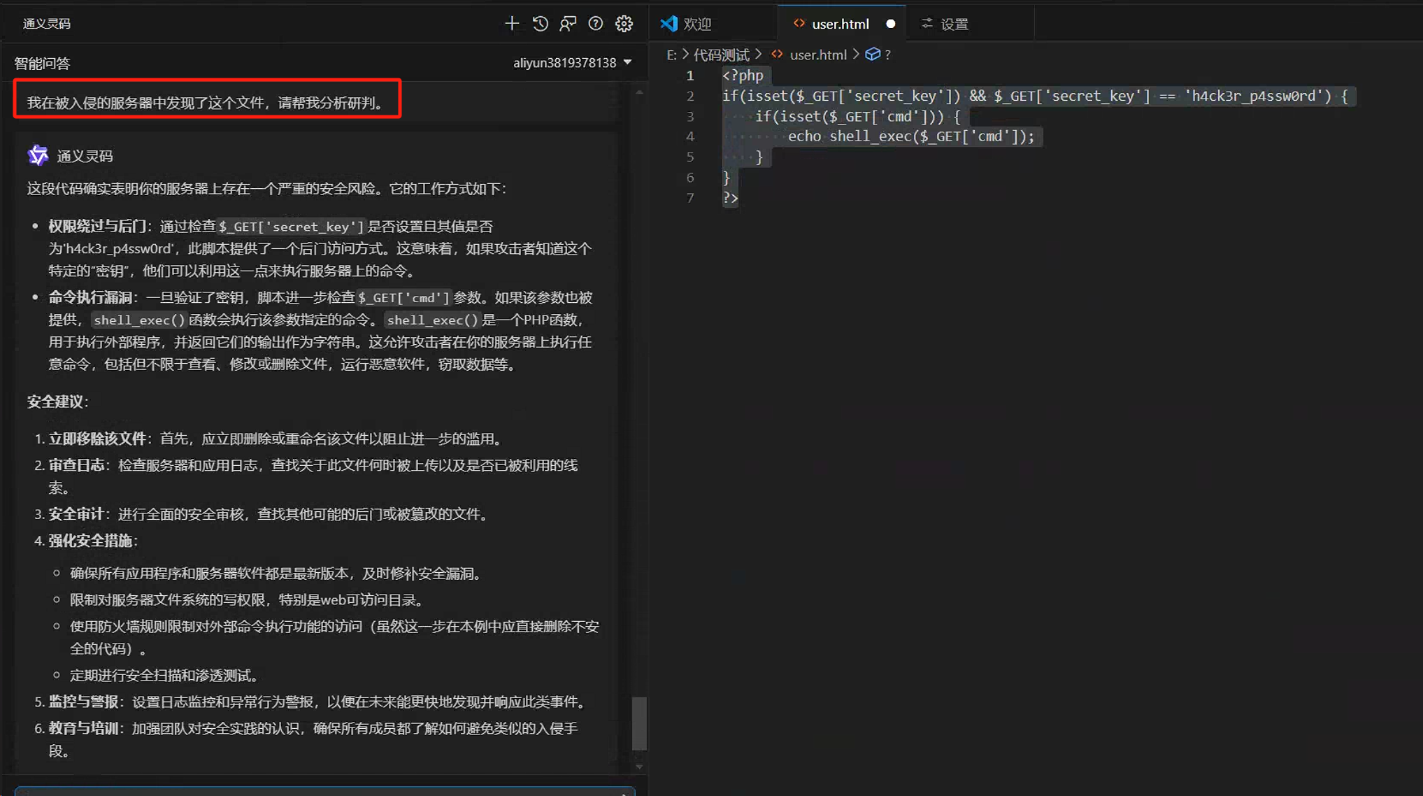Viewport: 1423px width, 796px height.
Task: Start a new chat with plus icon
Action: 512,24
